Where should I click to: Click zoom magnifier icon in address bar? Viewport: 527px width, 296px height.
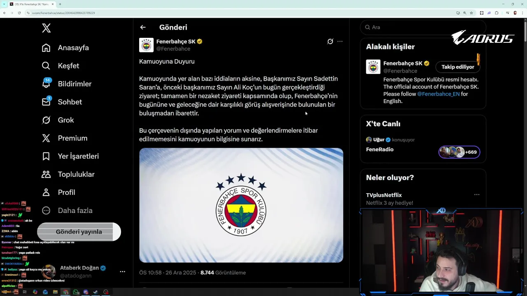[x=465, y=13]
